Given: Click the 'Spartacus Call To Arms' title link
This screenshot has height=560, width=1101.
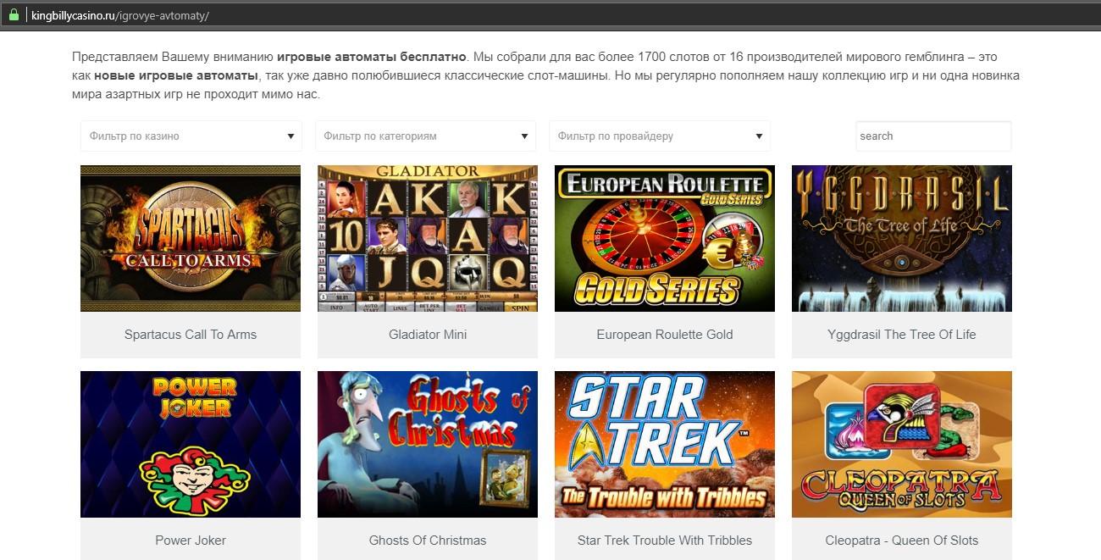Looking at the screenshot, I should click(x=191, y=335).
